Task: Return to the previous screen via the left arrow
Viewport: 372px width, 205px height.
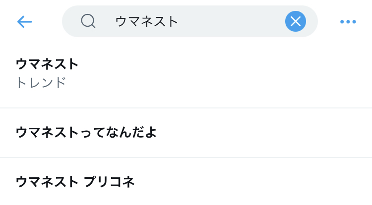Action: [x=24, y=21]
